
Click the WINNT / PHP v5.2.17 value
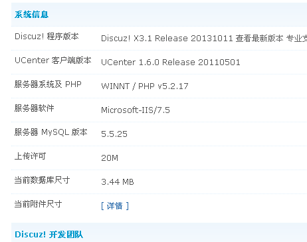[x=145, y=86]
